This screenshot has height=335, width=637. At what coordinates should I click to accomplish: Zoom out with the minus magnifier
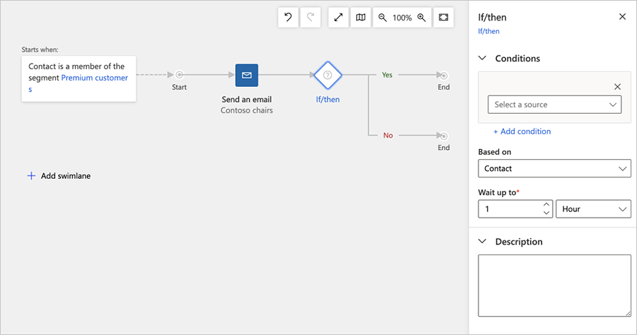click(x=382, y=18)
